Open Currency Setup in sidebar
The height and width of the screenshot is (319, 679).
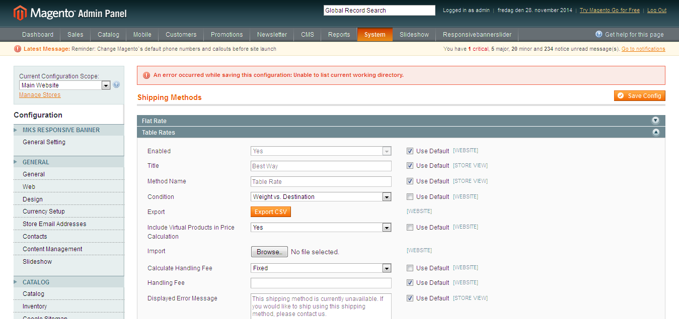point(44,211)
